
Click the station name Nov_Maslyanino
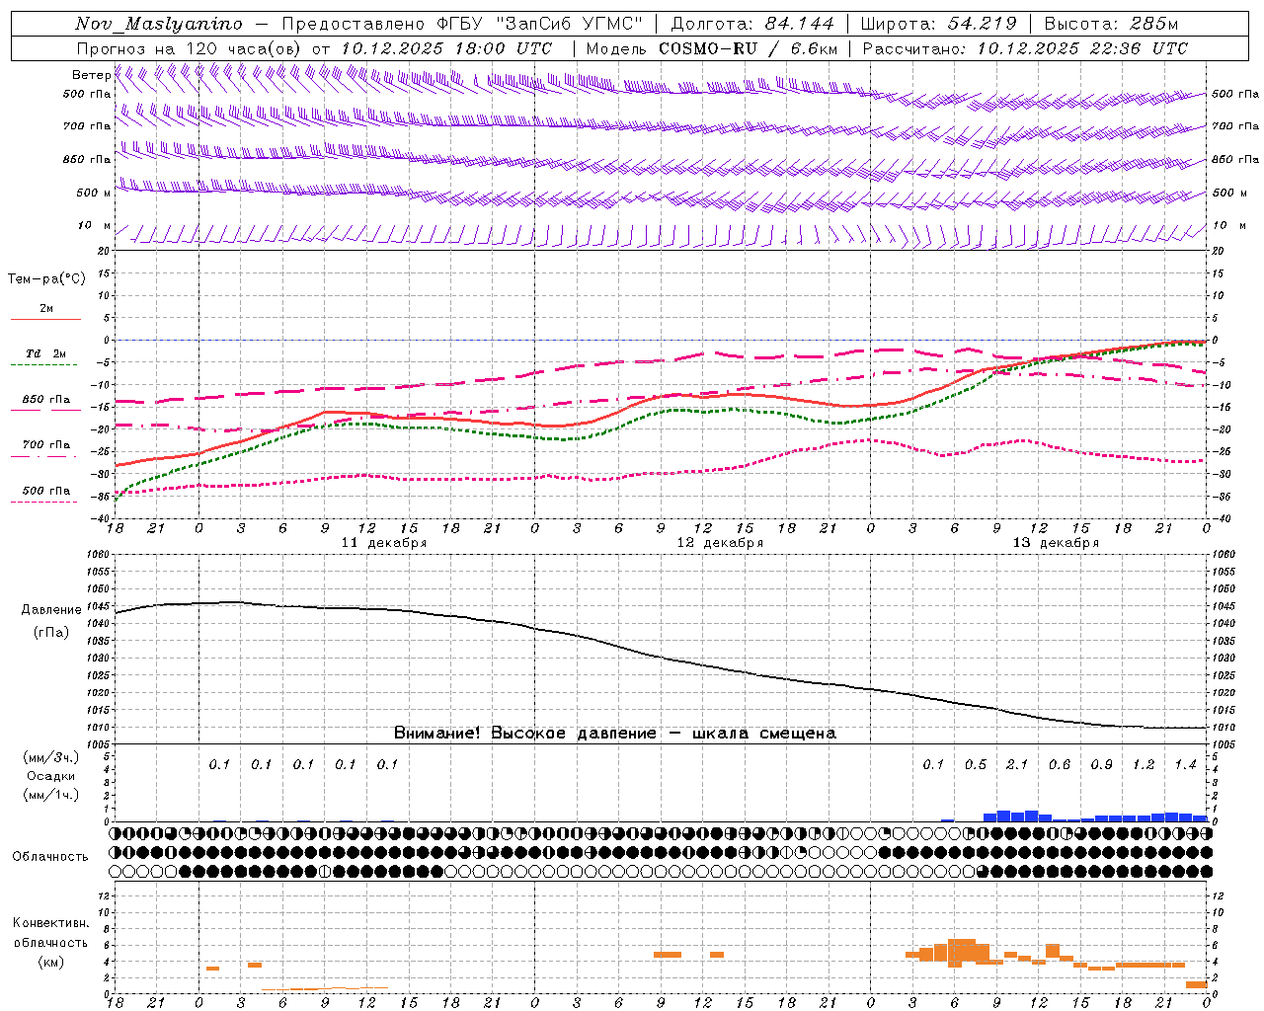click(159, 24)
